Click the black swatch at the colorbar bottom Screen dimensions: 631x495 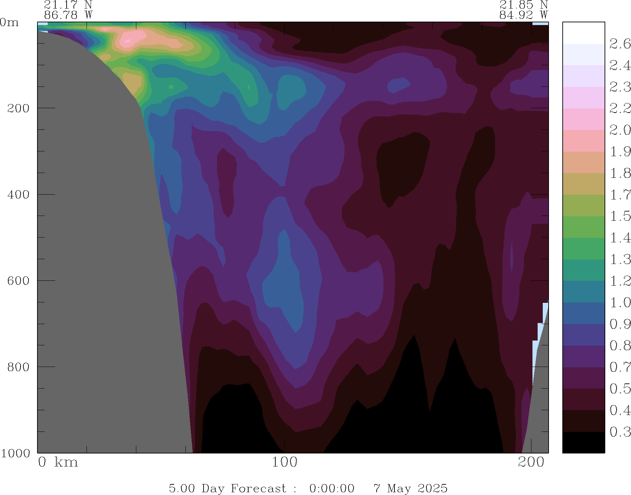point(583,442)
